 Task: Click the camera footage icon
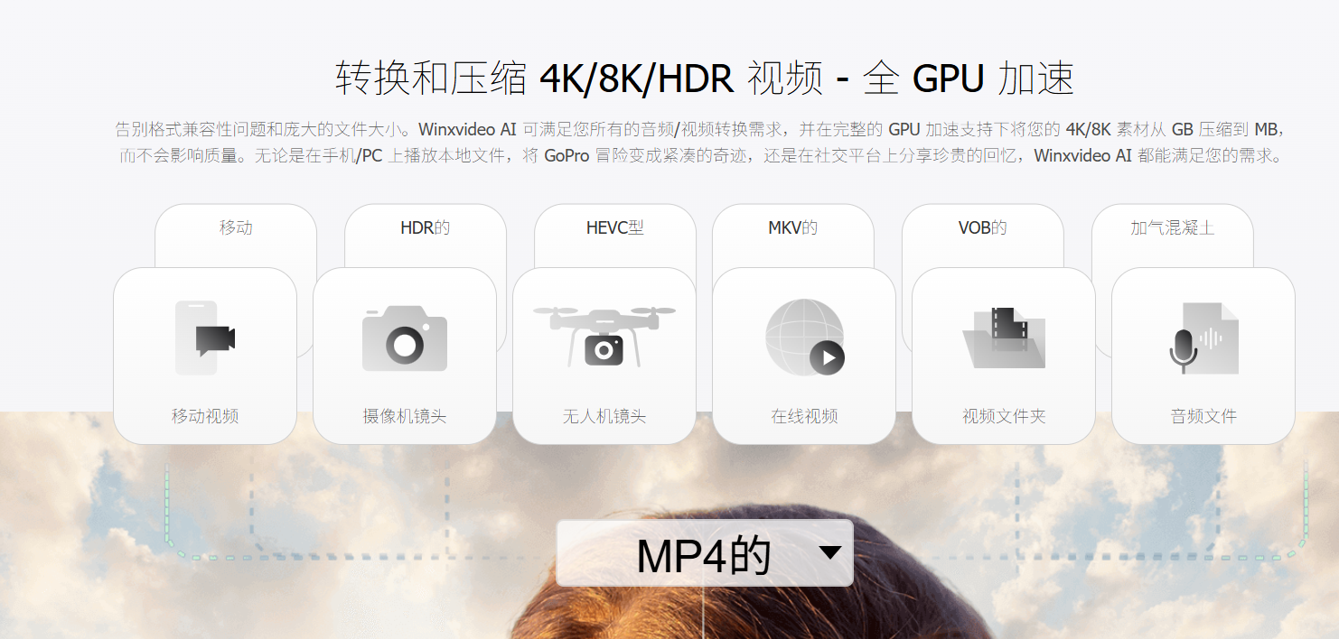point(405,338)
